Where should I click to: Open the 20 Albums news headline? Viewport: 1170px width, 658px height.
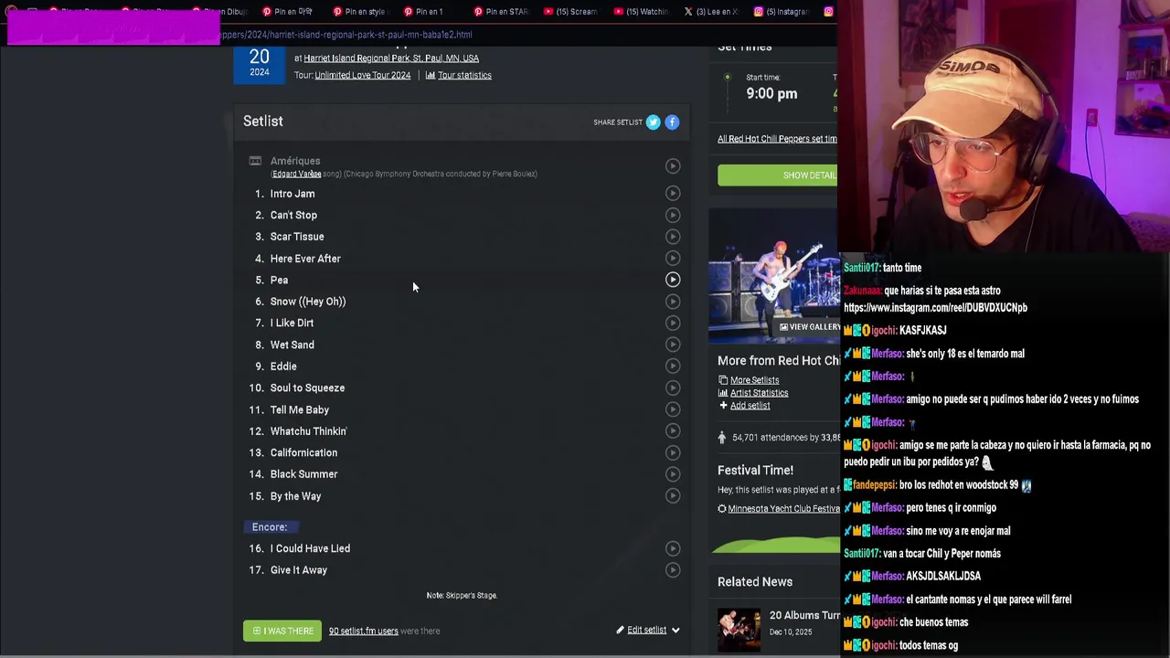804,616
